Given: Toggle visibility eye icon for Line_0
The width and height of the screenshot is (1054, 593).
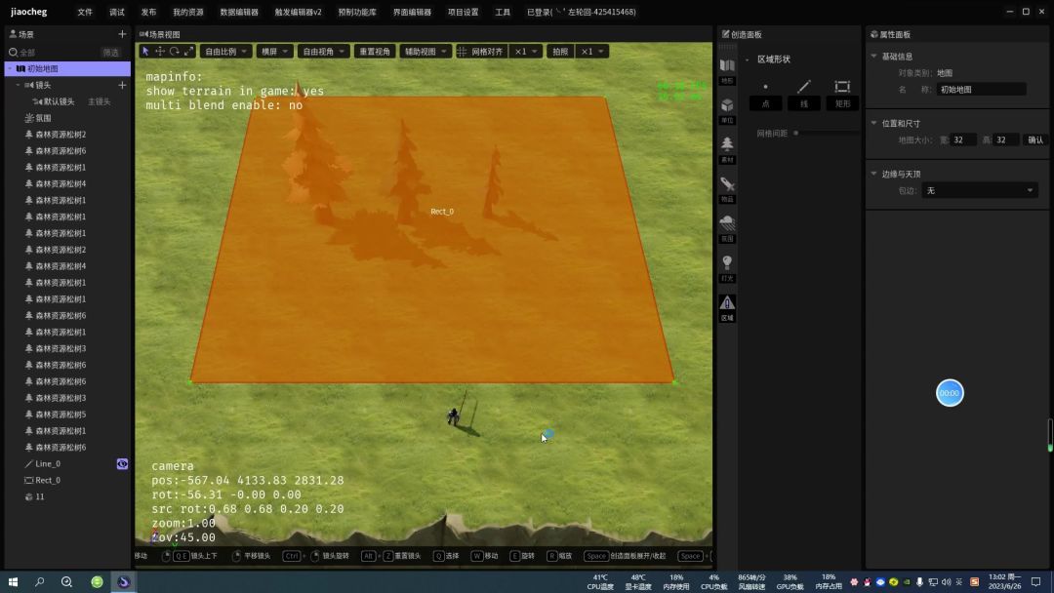Looking at the screenshot, I should coord(122,464).
